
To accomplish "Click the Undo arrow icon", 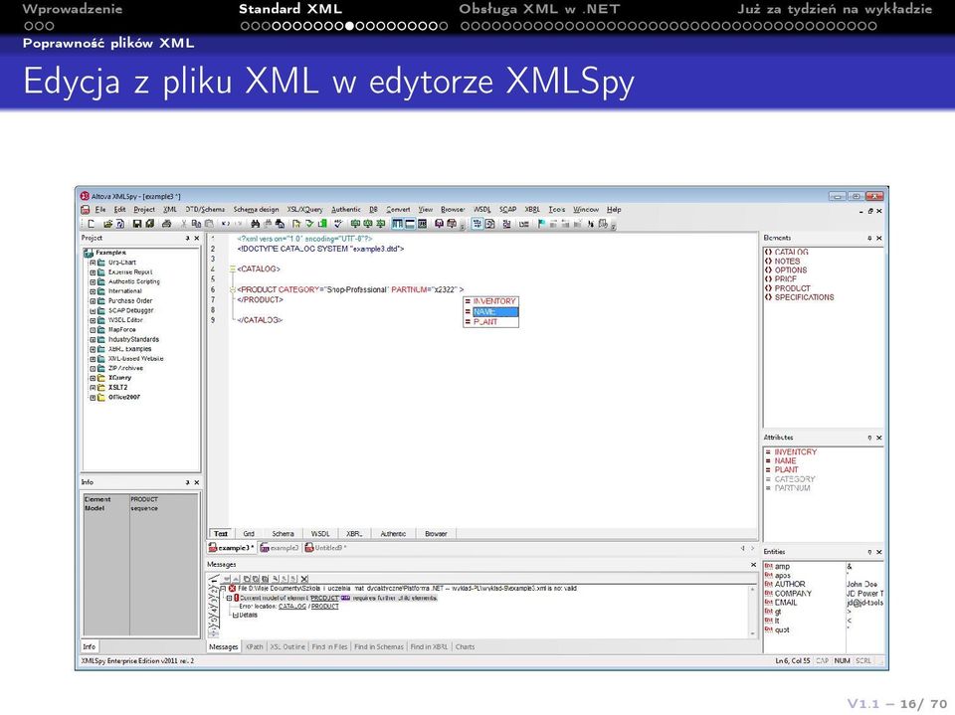I will [226, 224].
